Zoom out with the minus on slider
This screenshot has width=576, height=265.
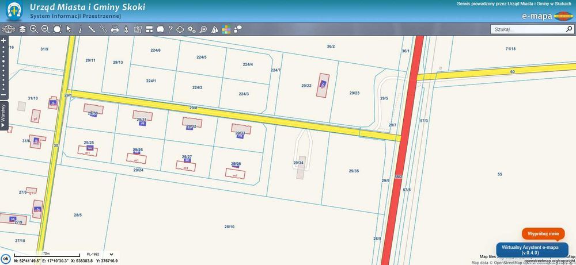pos(3,95)
